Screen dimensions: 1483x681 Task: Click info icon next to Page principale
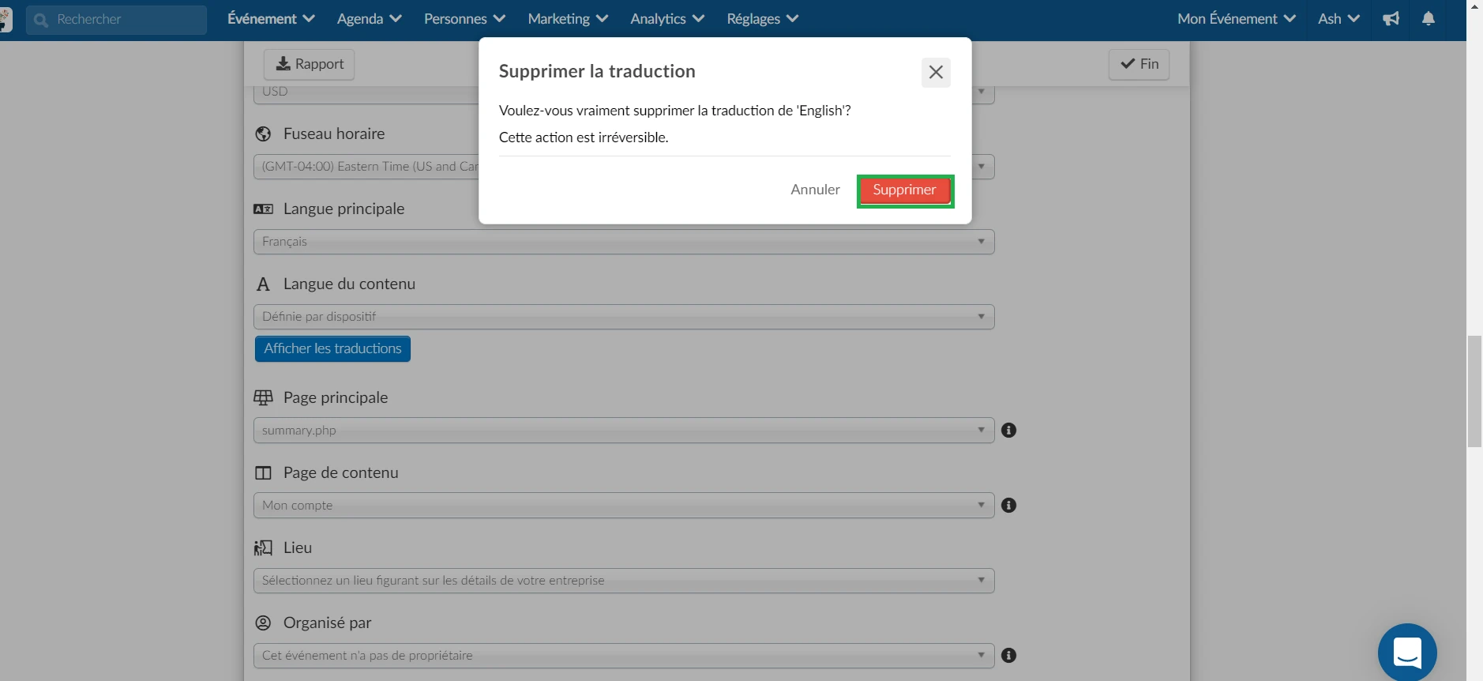1008,431
